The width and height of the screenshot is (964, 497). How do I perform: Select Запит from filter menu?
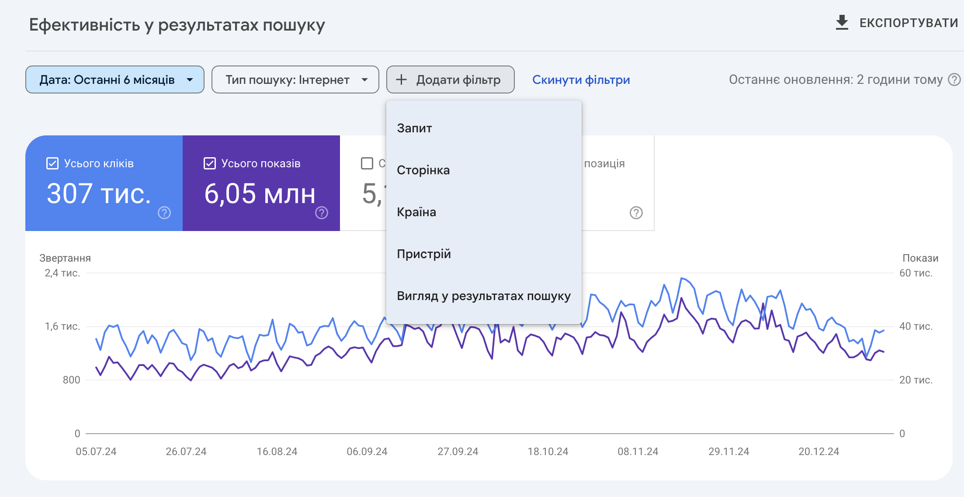click(414, 128)
